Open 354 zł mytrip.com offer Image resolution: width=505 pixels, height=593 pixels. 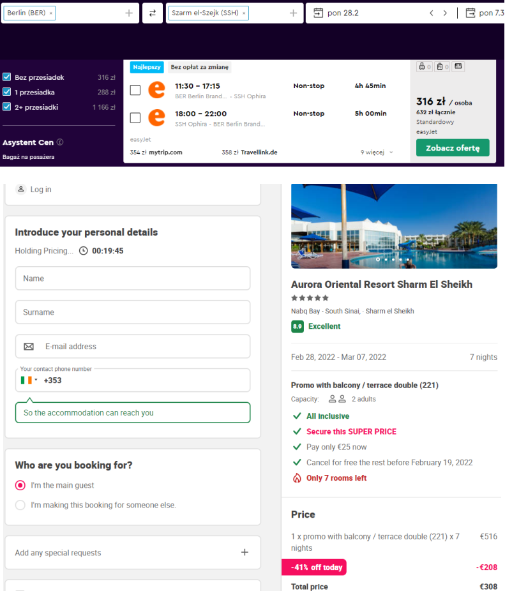point(156,152)
